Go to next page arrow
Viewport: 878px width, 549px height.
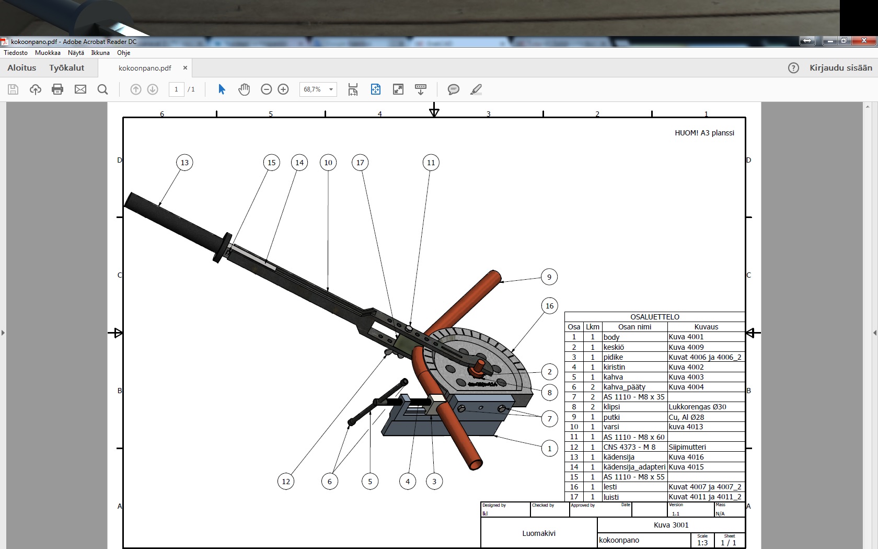click(x=153, y=89)
